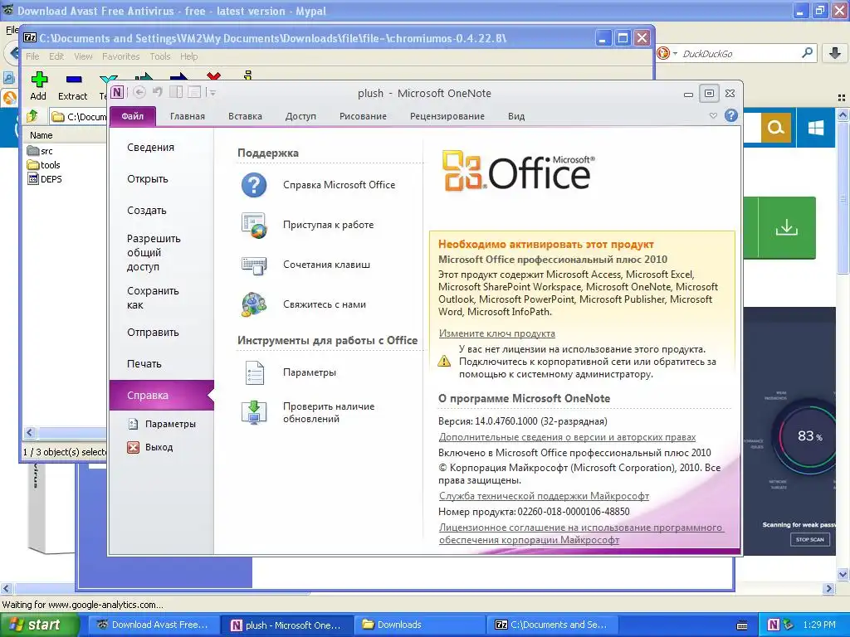Click the Back arrow in OneNote quick access toolbar
The image size is (850, 637).
[139, 93]
